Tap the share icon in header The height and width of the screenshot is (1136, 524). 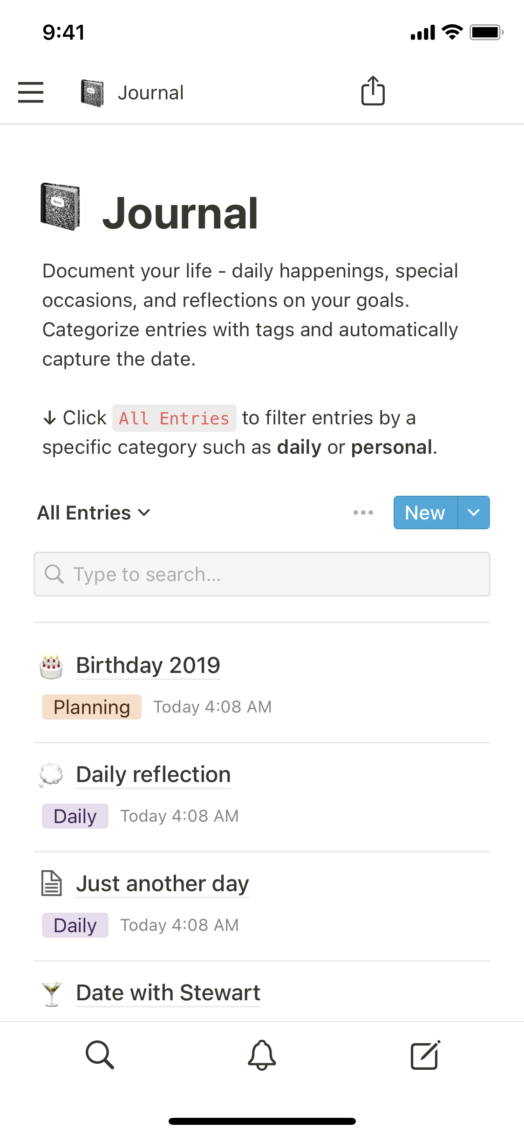pos(373,91)
